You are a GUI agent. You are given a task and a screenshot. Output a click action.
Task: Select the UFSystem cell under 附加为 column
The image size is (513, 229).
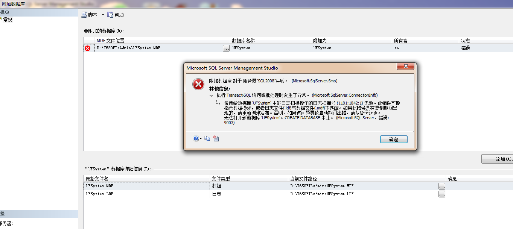(x=352, y=48)
